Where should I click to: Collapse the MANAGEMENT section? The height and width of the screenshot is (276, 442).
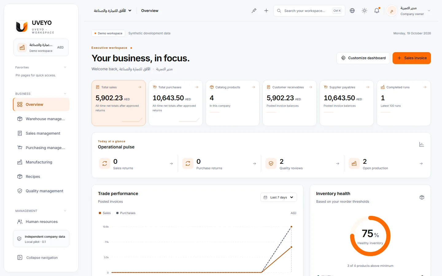pyautogui.click(x=65, y=211)
